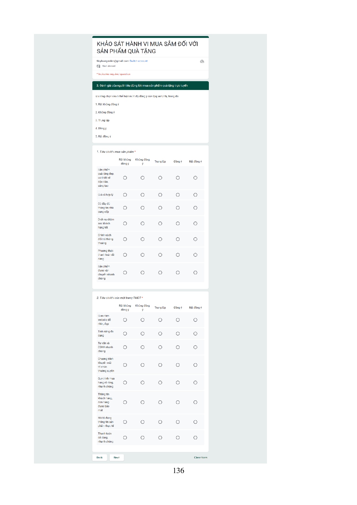Click the Clear form link

pos(201,457)
